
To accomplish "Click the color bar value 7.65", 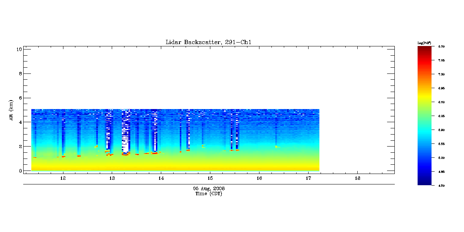I will click(441, 60).
